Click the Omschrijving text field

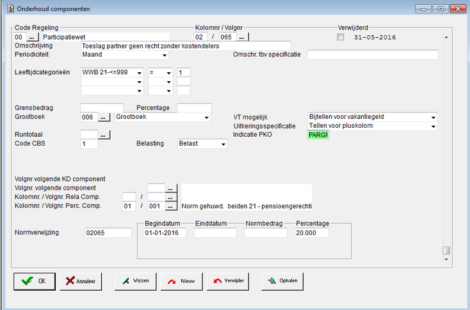186,46
